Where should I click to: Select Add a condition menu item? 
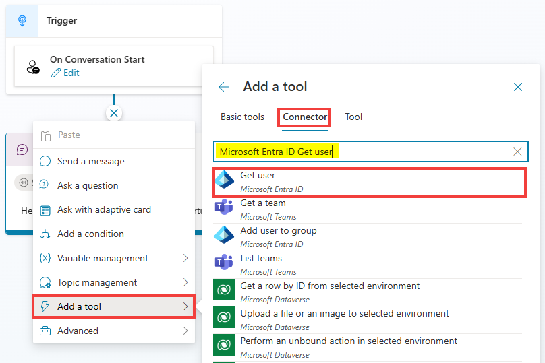coord(90,234)
